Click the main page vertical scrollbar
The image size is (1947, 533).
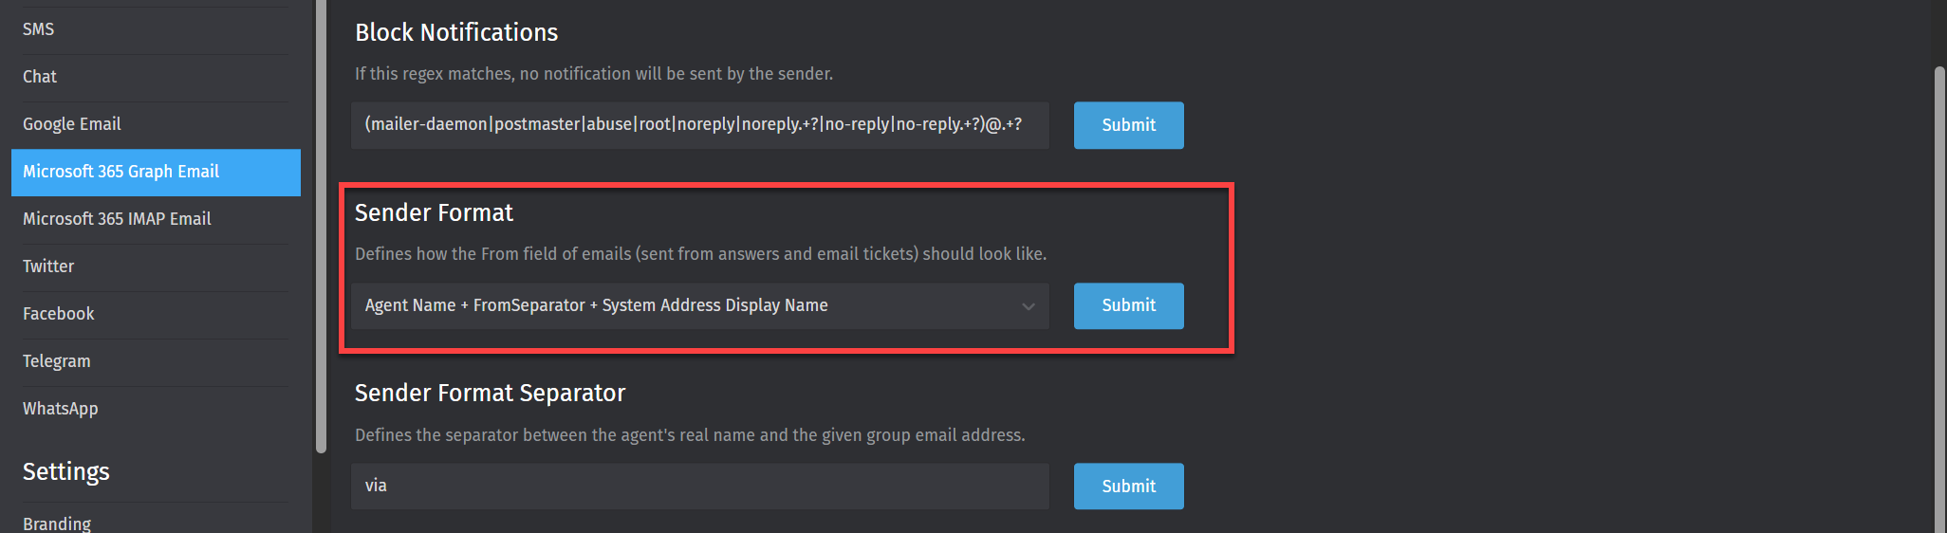click(x=1939, y=300)
